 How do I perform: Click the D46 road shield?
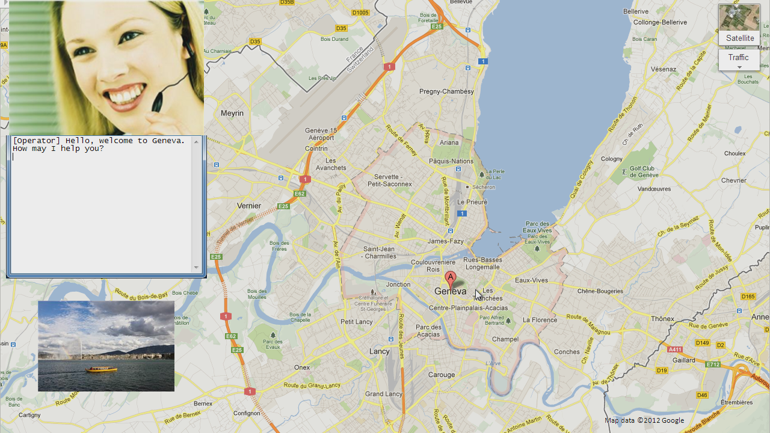pyautogui.click(x=702, y=395)
